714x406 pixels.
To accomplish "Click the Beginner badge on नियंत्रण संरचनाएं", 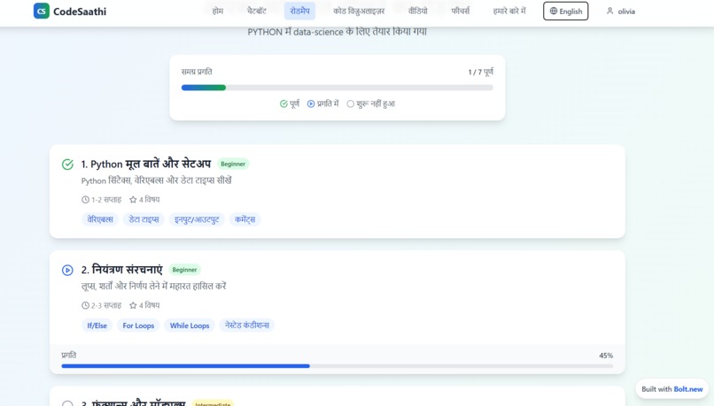I will 184,270.
